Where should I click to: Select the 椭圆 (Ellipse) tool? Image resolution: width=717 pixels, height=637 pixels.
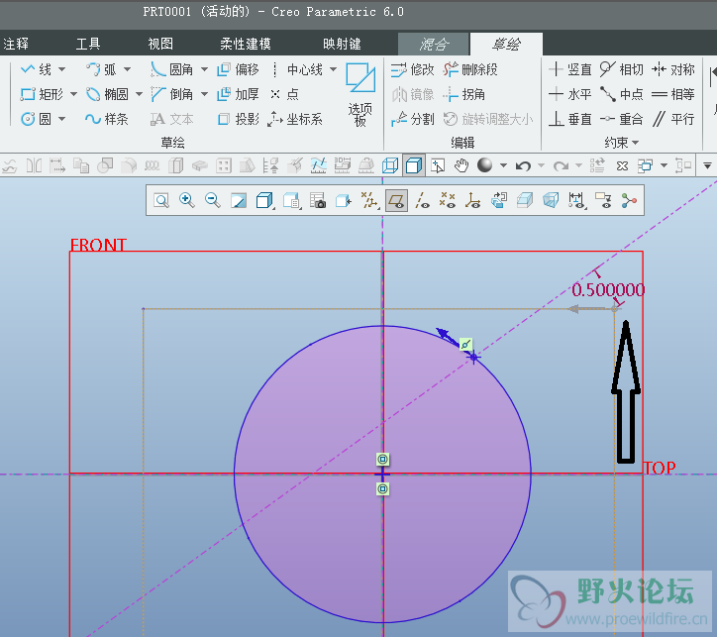pyautogui.click(x=108, y=94)
